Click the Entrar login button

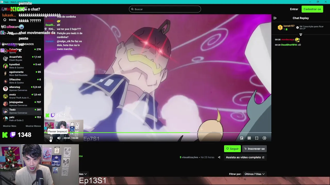tap(294, 9)
